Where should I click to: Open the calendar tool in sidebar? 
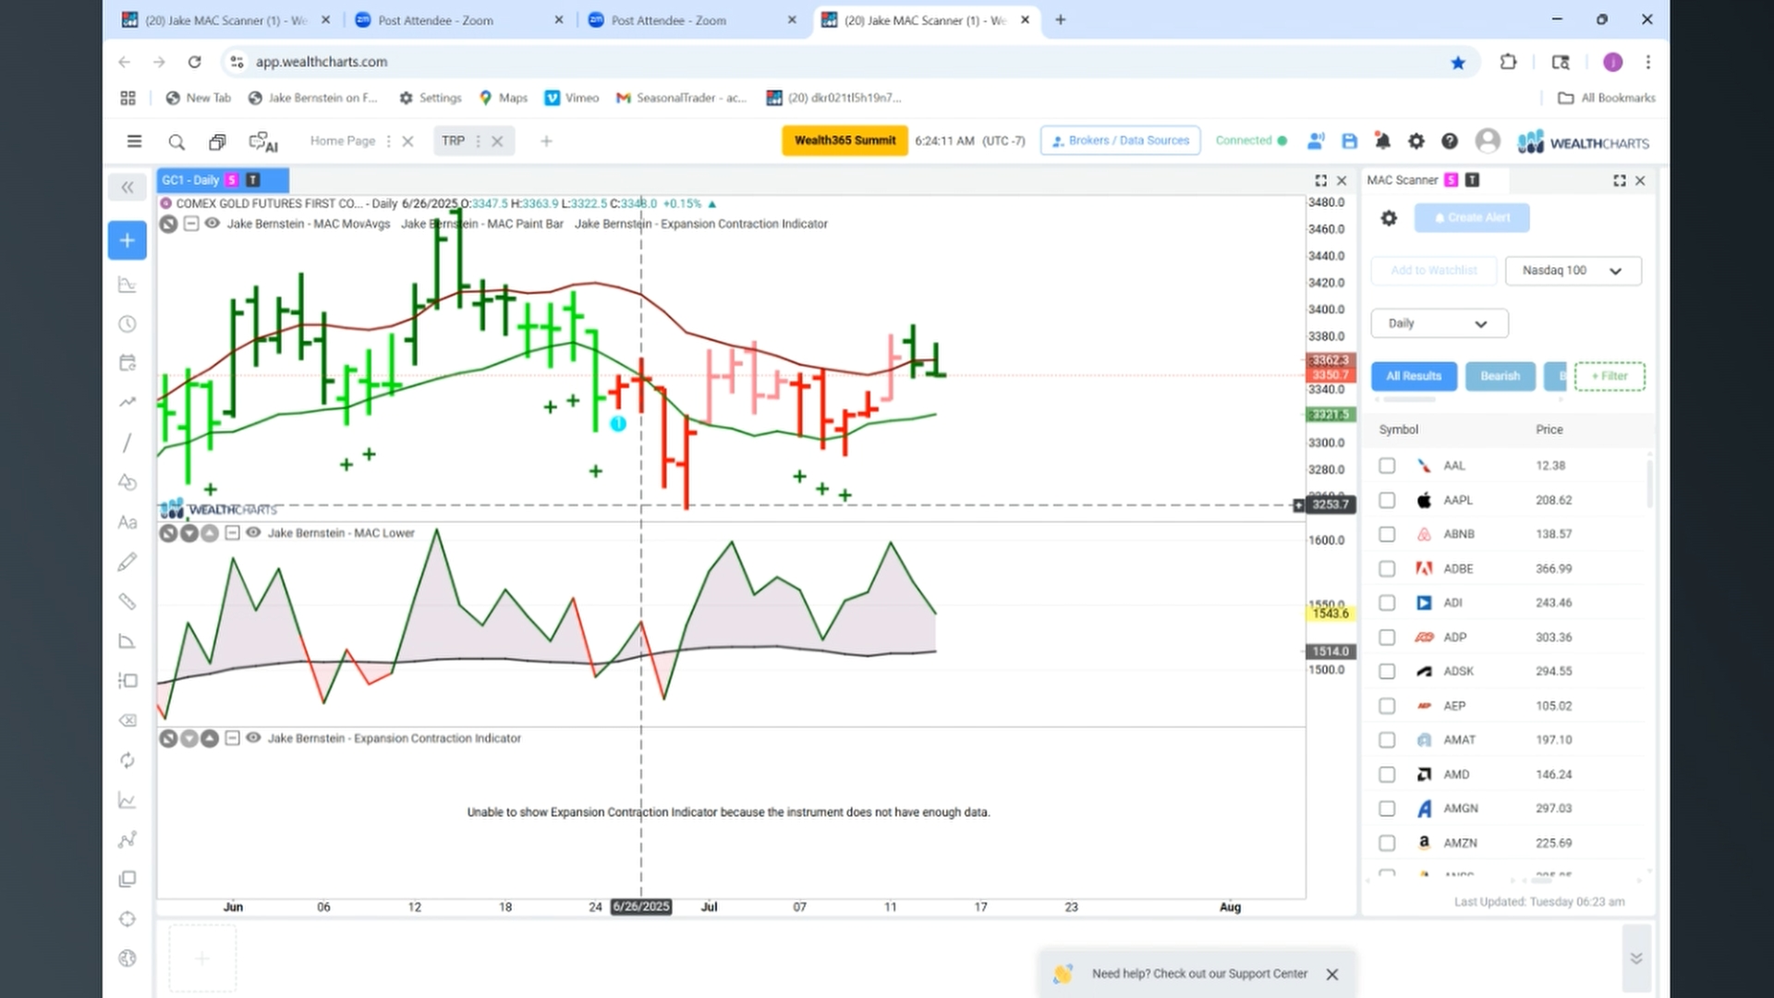tap(128, 363)
